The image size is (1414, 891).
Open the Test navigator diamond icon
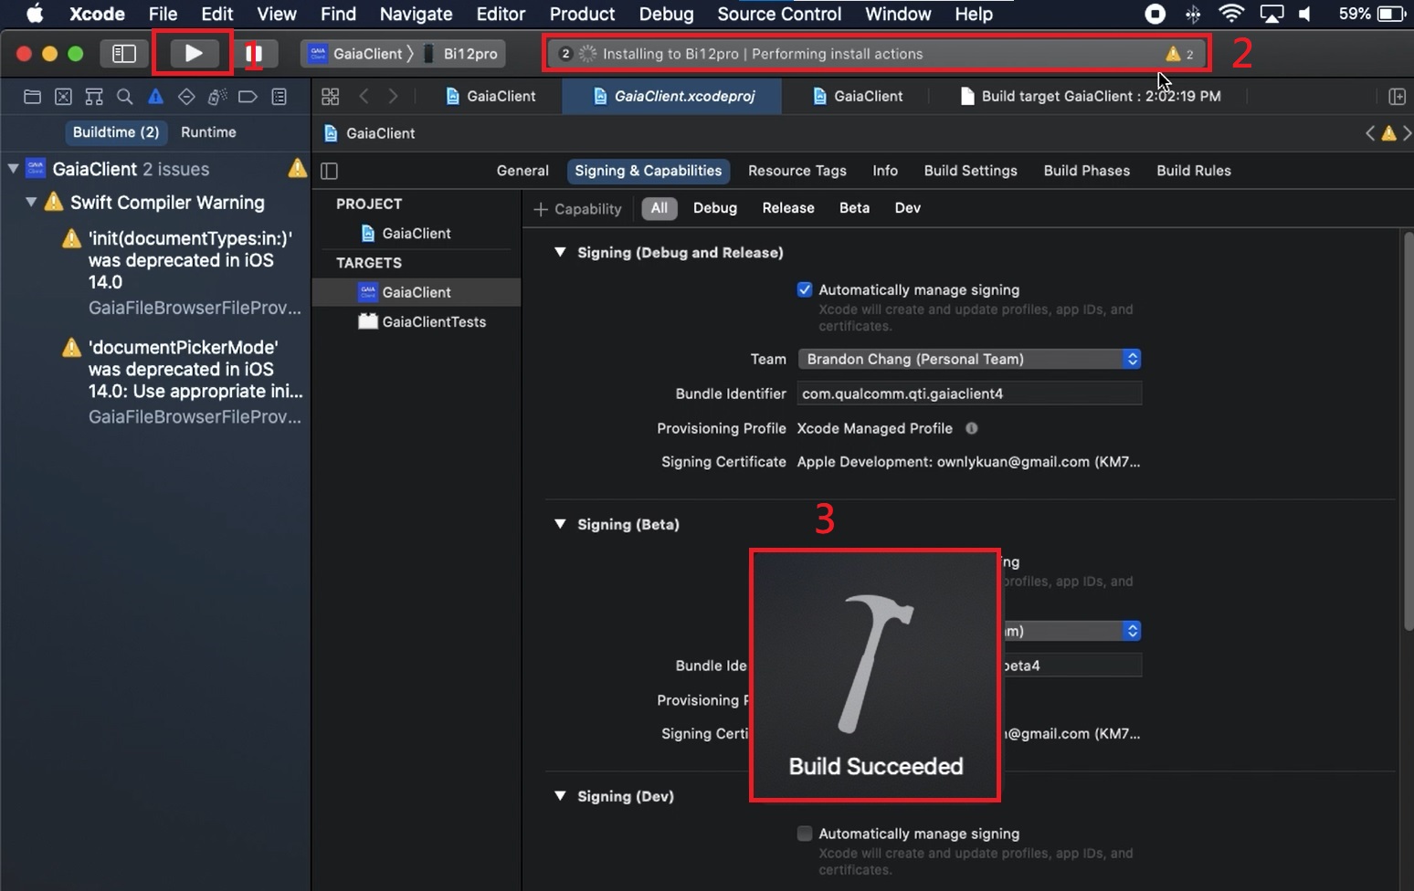(x=186, y=96)
